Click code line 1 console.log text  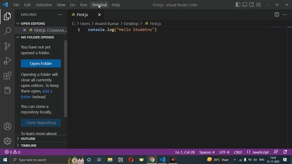(x=122, y=30)
